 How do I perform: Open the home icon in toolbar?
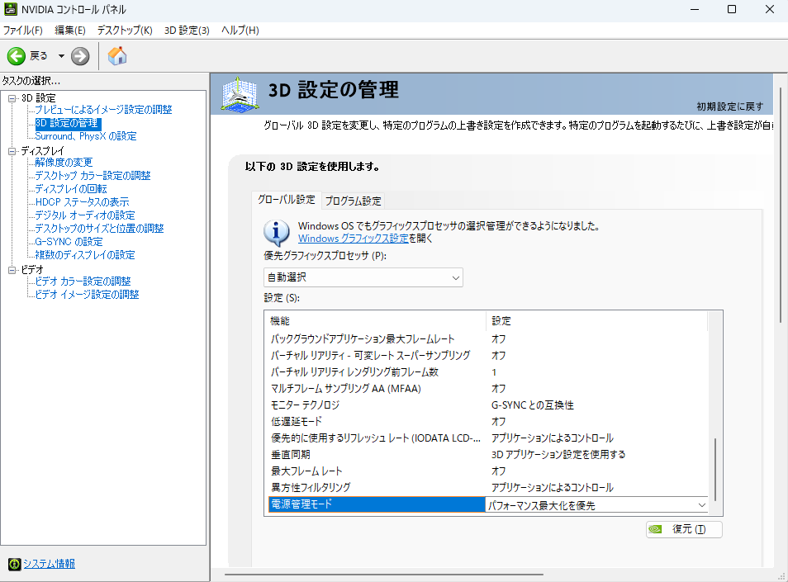(x=117, y=56)
